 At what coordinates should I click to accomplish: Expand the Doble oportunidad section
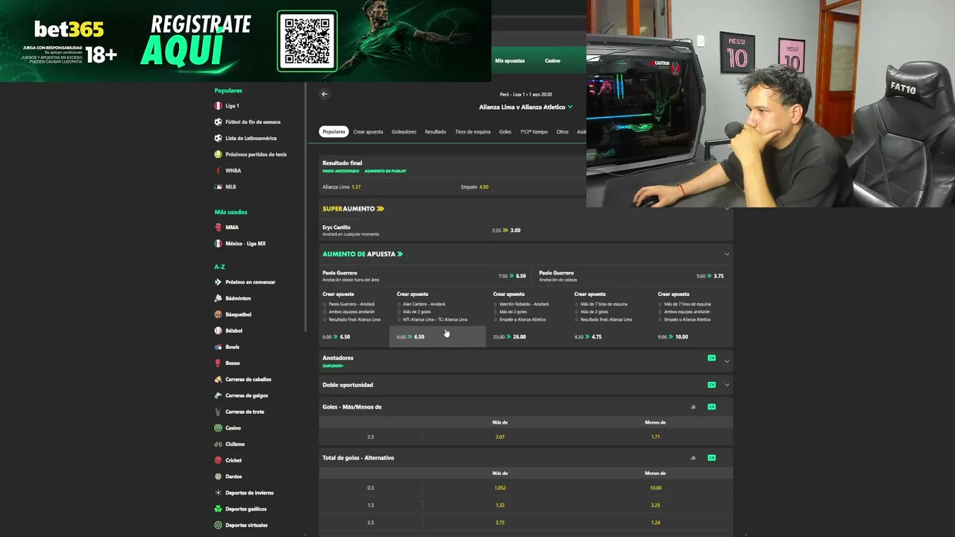[x=727, y=385]
